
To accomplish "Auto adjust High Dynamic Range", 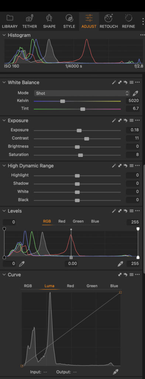I will click(114, 165).
